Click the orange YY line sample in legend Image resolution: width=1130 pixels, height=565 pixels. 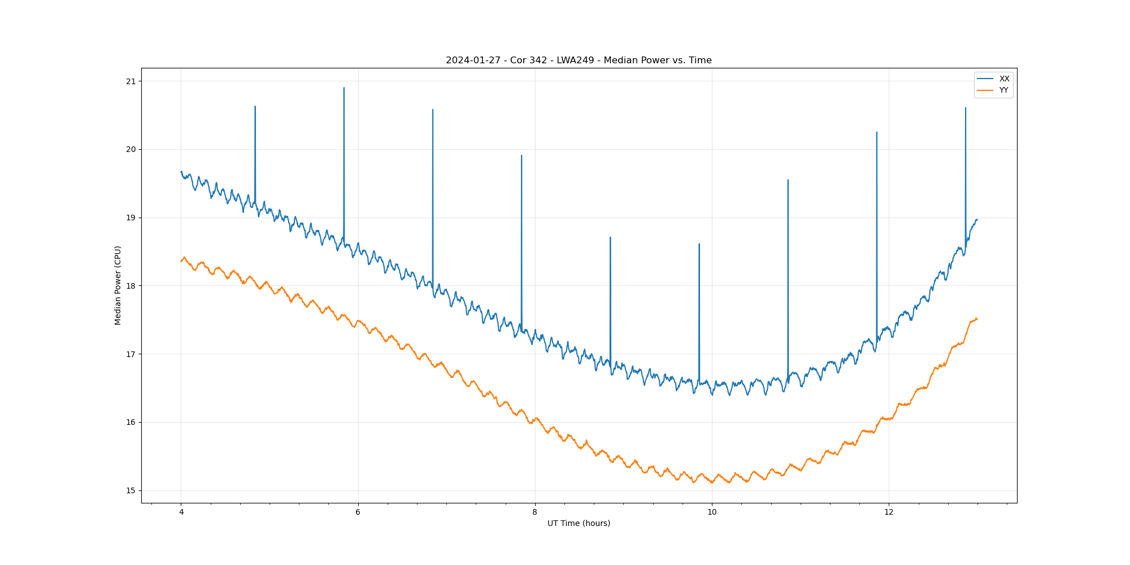[x=985, y=90]
